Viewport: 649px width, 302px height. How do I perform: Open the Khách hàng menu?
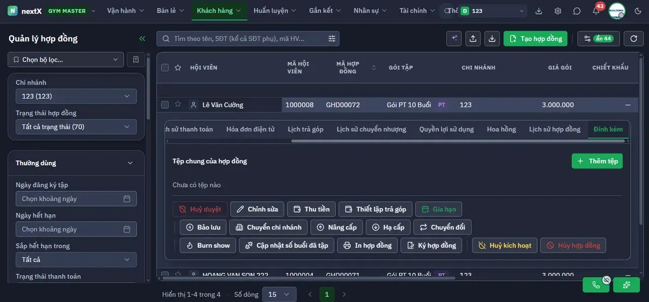219,11
